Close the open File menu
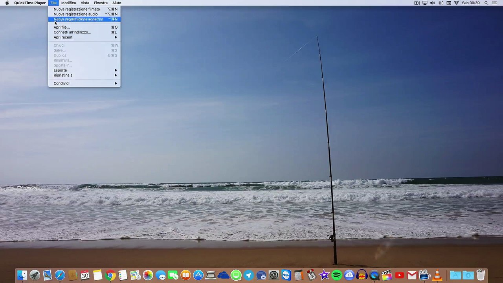 53,3
